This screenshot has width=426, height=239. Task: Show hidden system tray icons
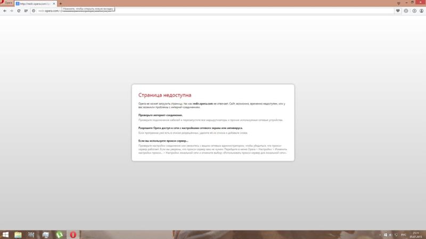click(380, 235)
